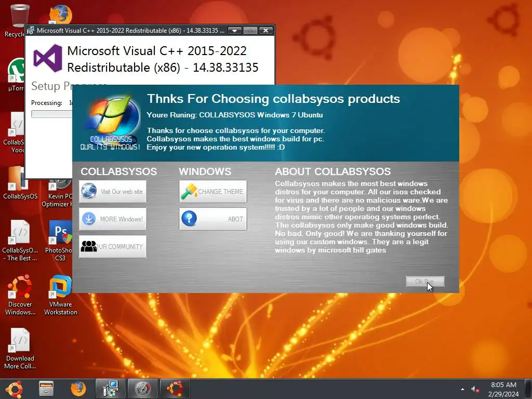Show hidden system tray icons
The width and height of the screenshot is (532, 399).
point(462,389)
